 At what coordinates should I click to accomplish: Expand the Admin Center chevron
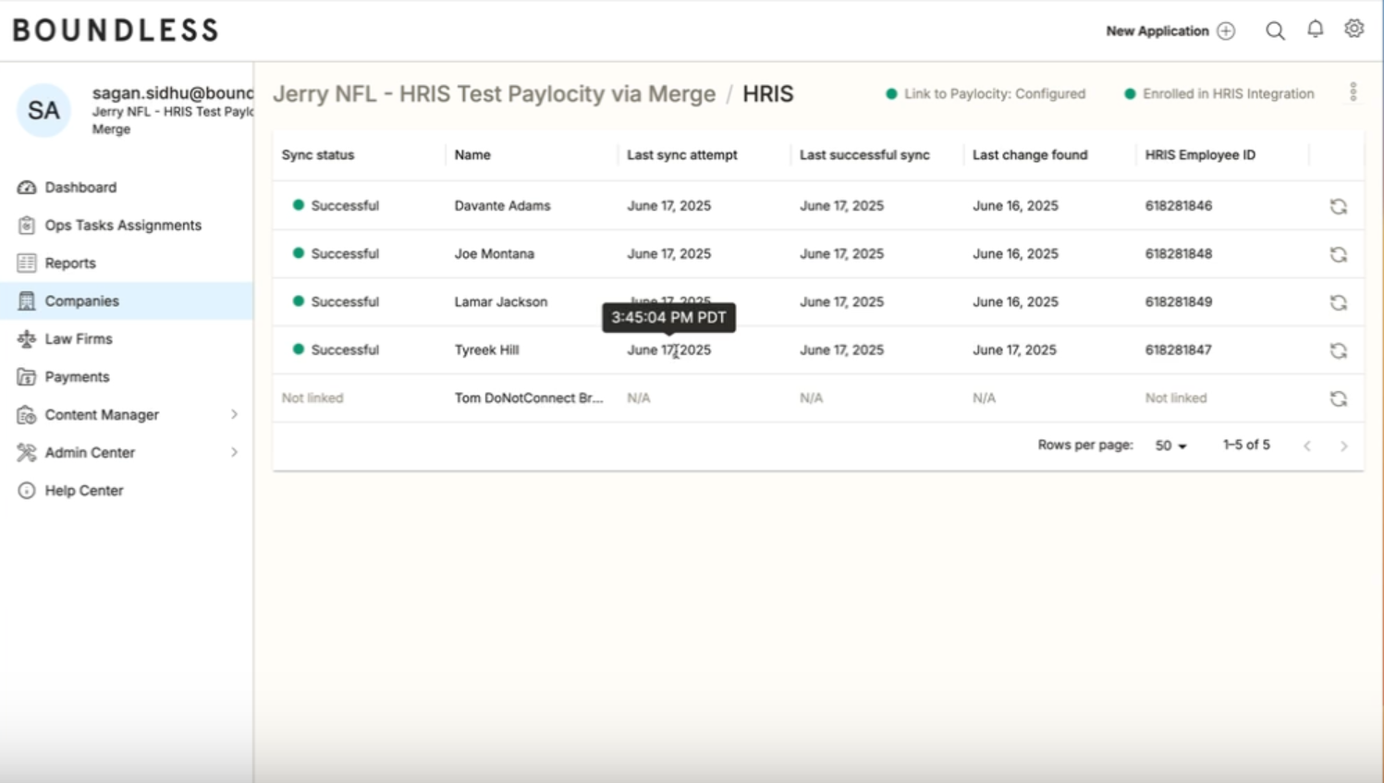pyautogui.click(x=234, y=452)
